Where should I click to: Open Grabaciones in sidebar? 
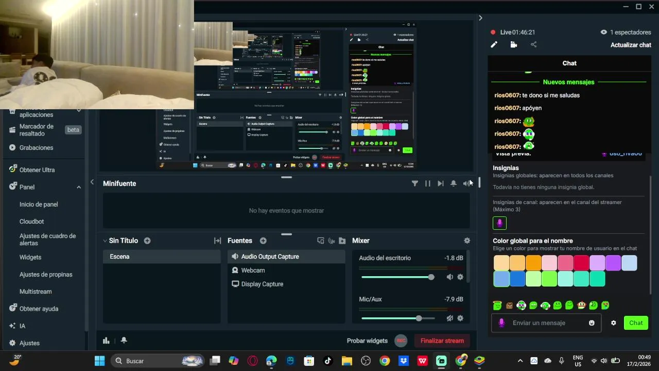[x=36, y=147]
